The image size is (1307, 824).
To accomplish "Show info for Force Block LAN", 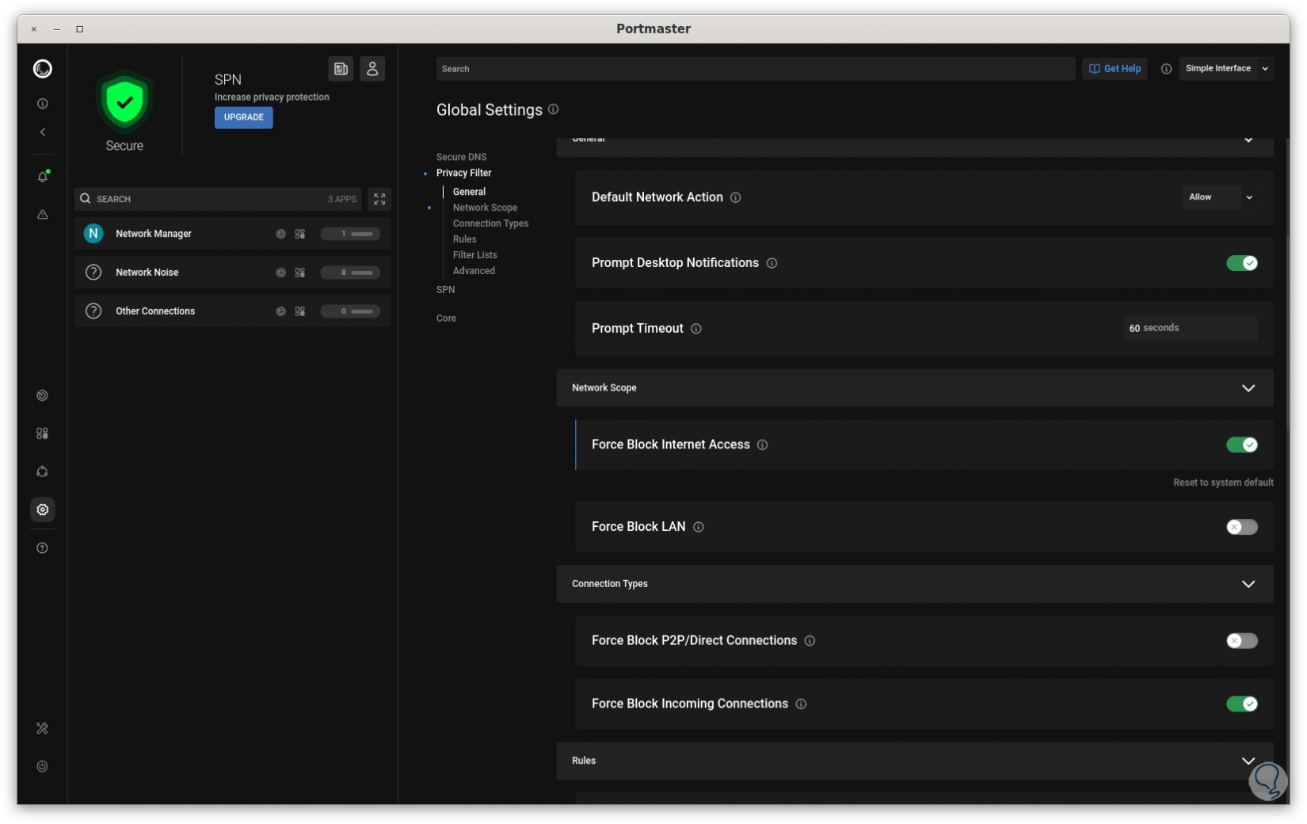I will [x=699, y=527].
